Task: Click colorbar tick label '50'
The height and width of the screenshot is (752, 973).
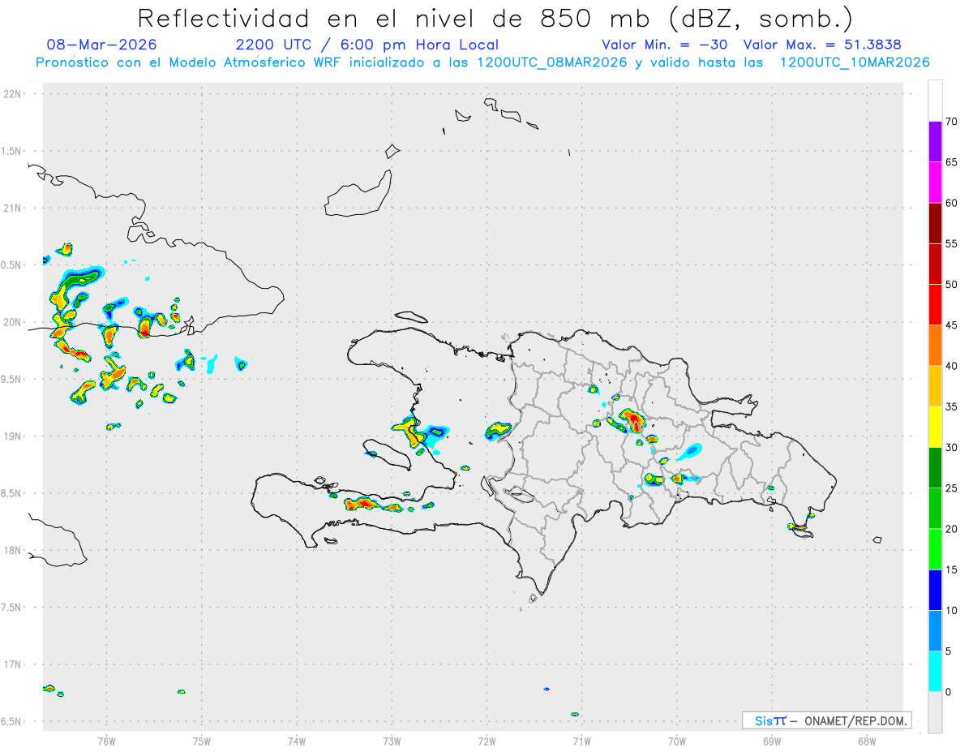Action: click(x=951, y=285)
